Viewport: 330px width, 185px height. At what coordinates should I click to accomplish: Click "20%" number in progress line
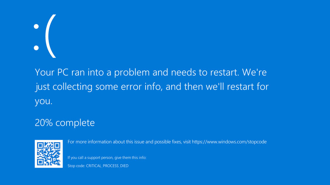point(44,123)
